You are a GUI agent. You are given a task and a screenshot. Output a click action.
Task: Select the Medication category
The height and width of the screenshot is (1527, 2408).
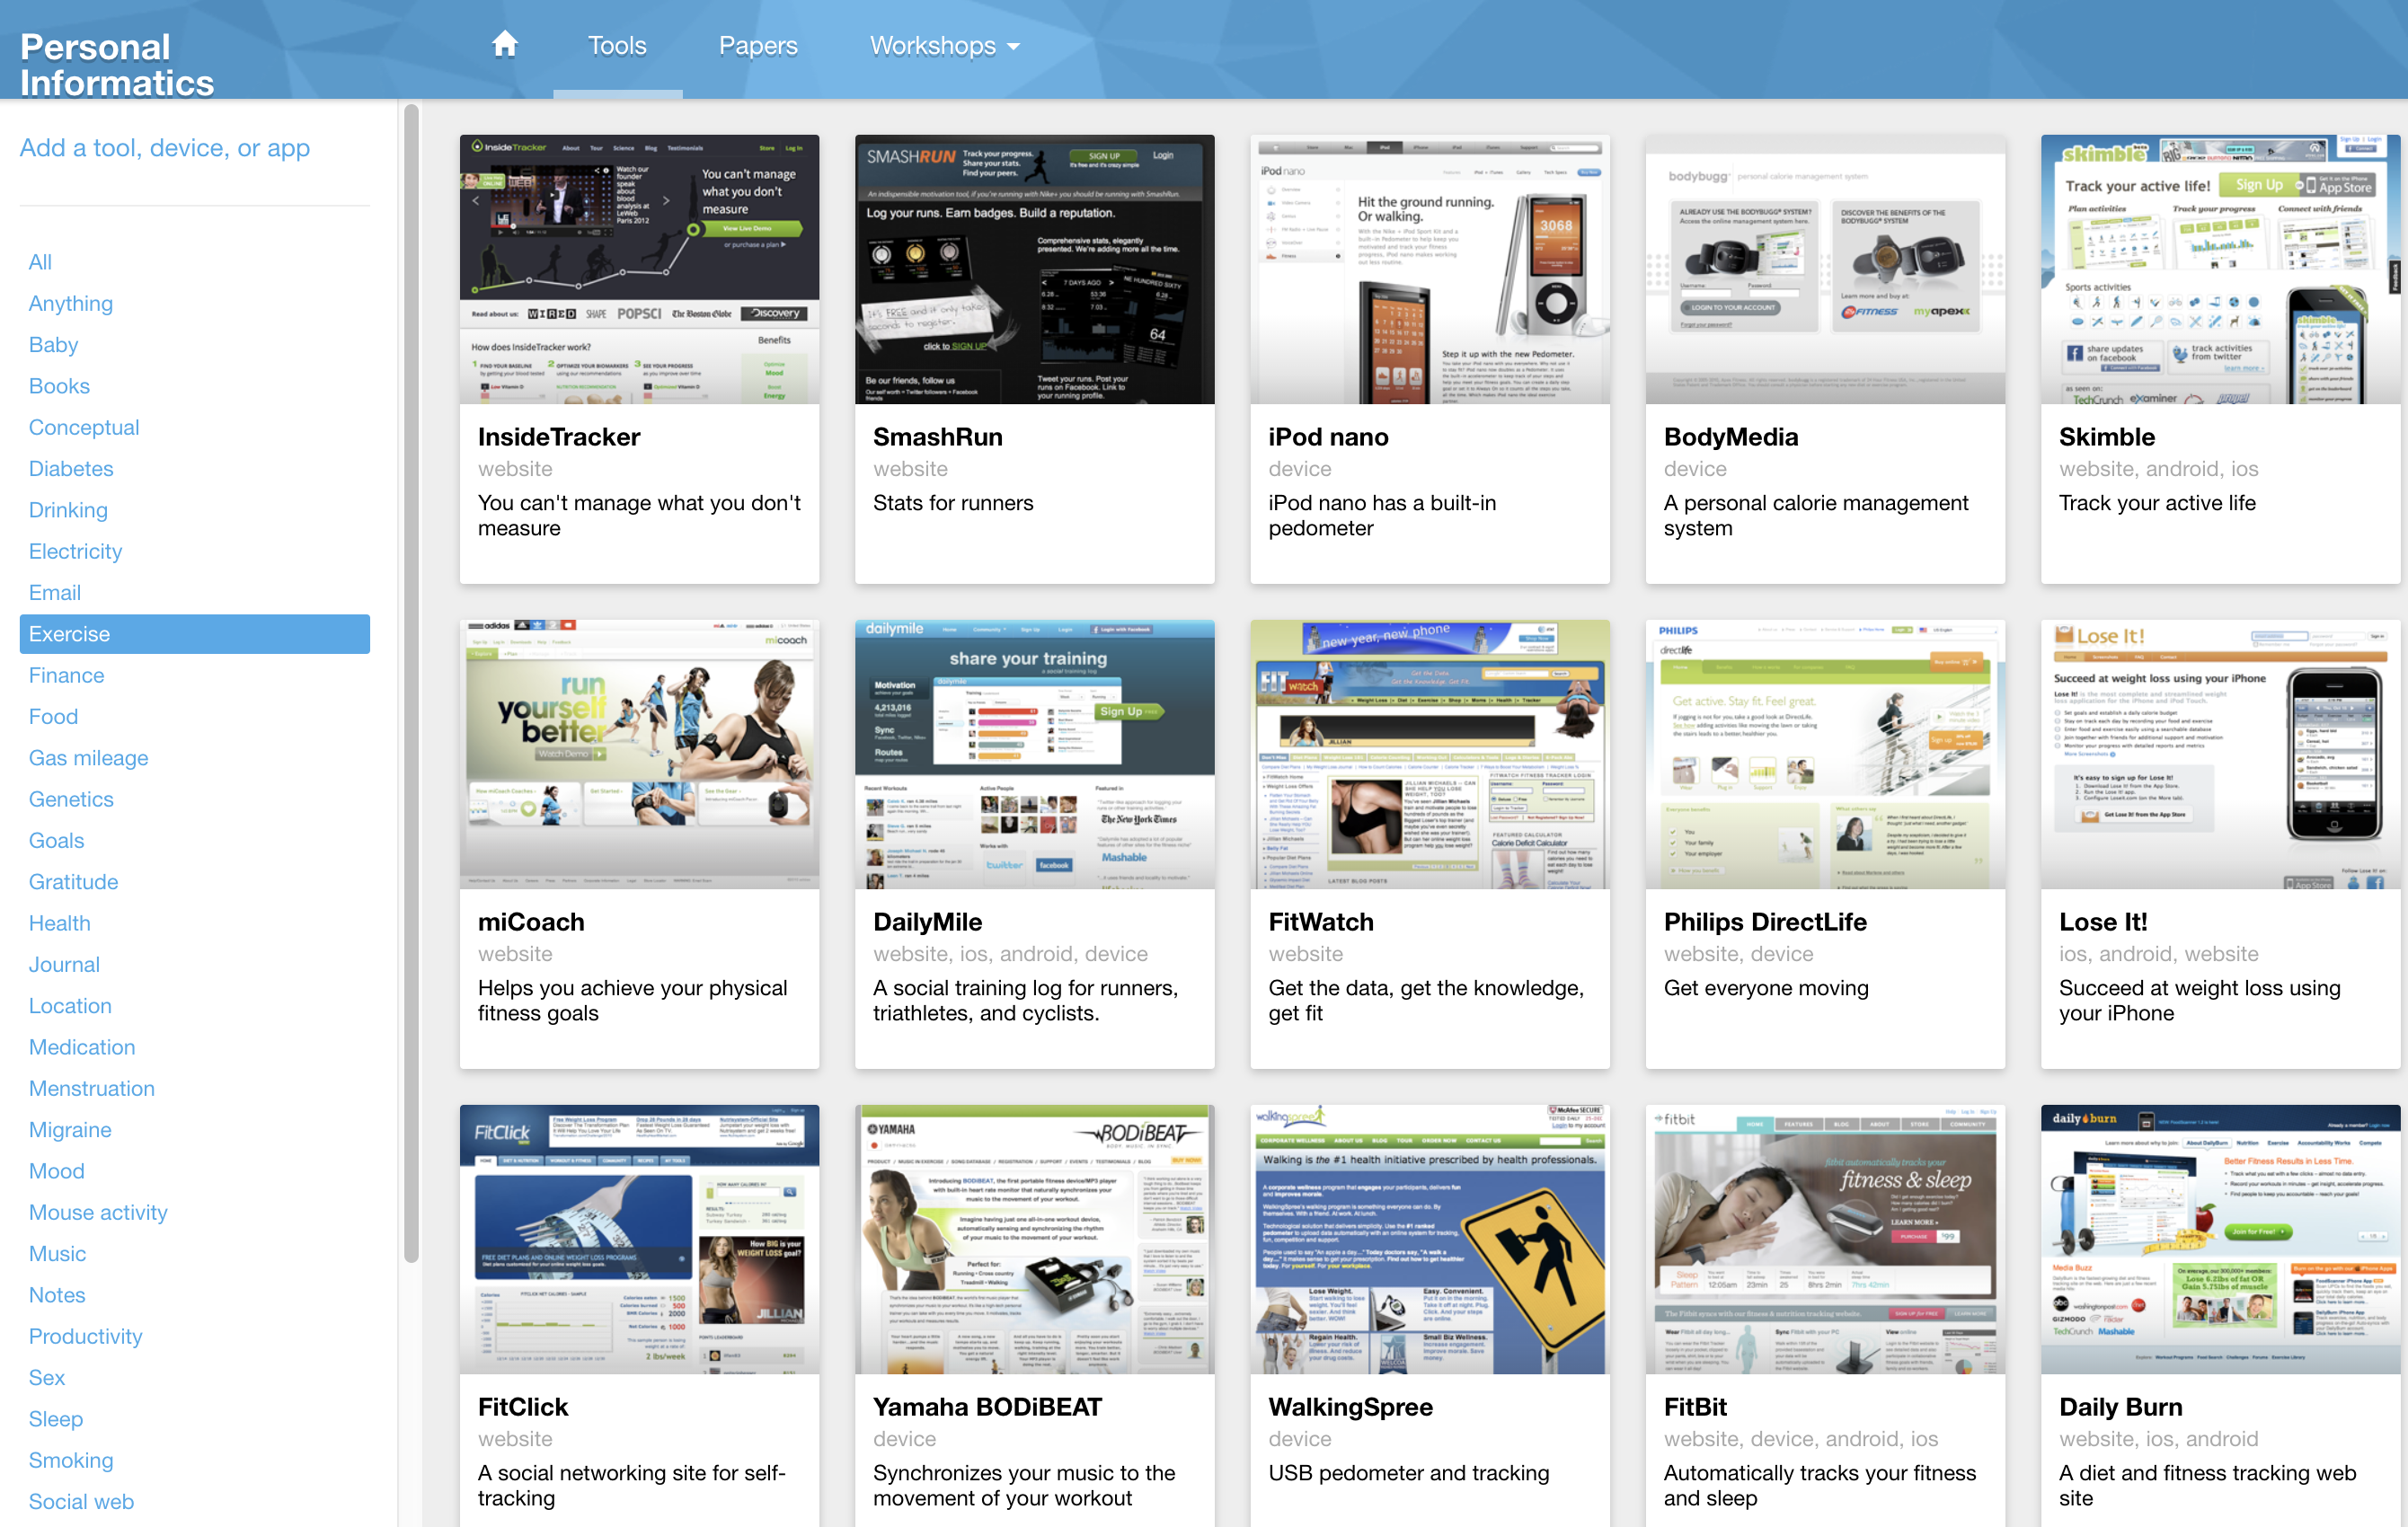[x=82, y=1047]
